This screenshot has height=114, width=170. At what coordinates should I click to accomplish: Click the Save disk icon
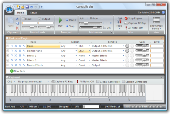point(27,7)
